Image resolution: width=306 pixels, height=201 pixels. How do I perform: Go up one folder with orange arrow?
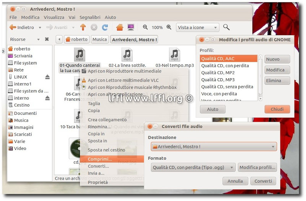point(83,27)
